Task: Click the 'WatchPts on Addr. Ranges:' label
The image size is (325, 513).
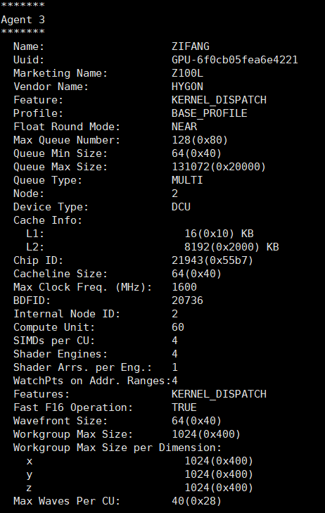Action: pyautogui.click(x=92, y=381)
